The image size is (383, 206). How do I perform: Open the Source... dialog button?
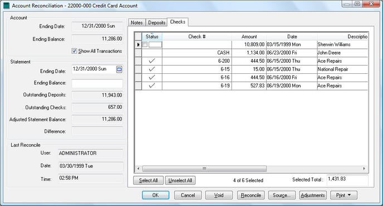[x=282, y=195]
